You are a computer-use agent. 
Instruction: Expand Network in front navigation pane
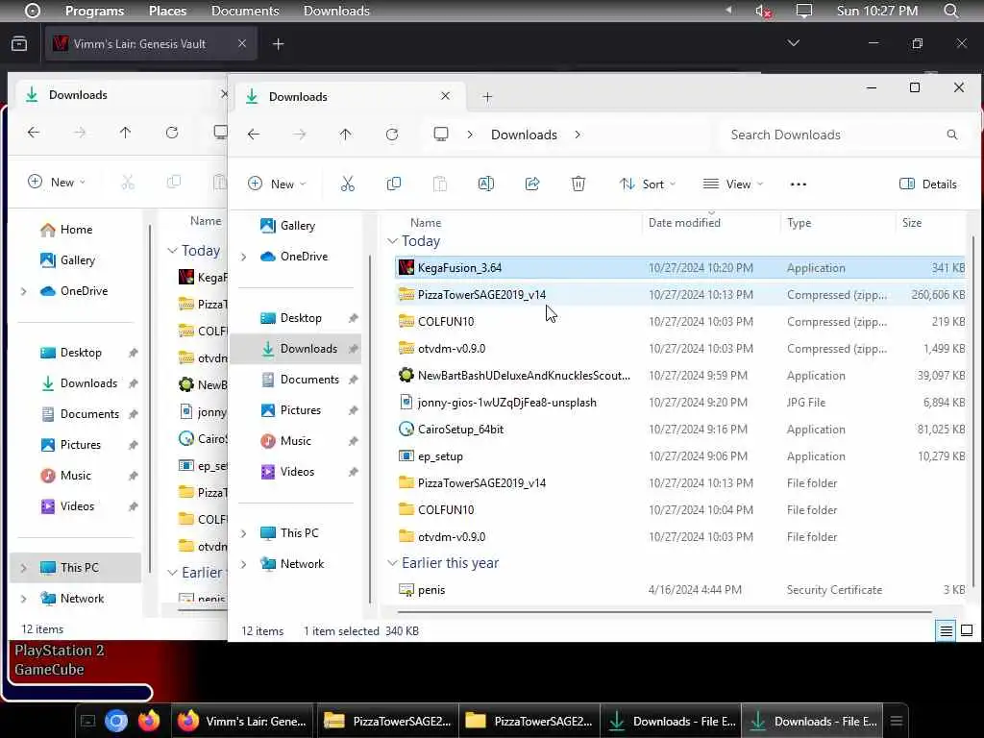243,564
